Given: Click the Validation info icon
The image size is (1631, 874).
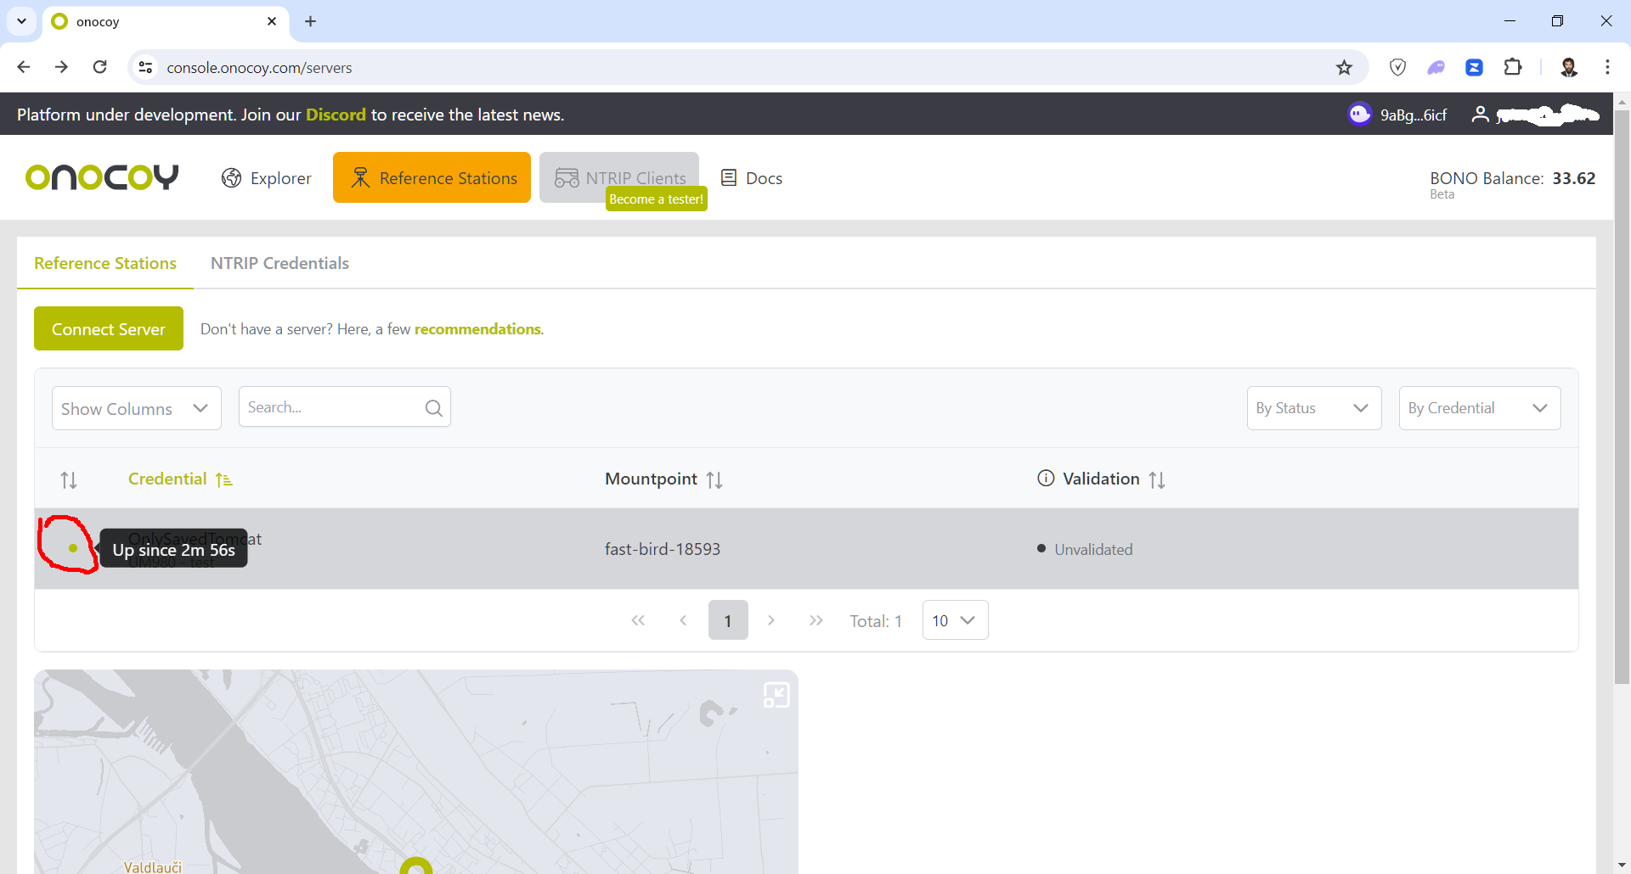Looking at the screenshot, I should 1047,479.
